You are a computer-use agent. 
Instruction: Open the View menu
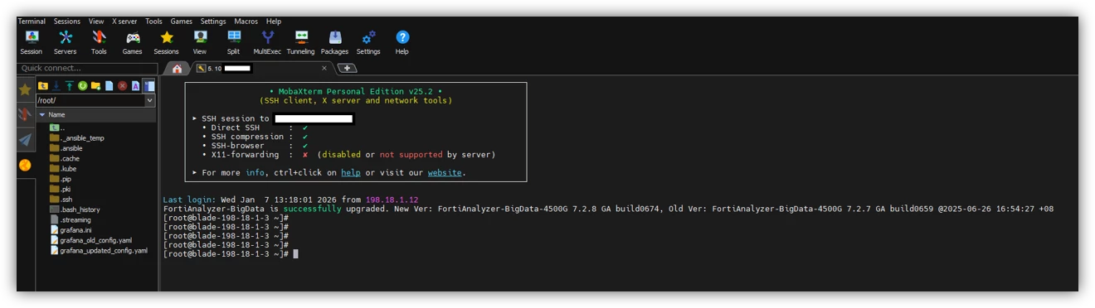(x=96, y=22)
